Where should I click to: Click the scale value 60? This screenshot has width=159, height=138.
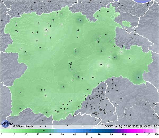point(75,135)
